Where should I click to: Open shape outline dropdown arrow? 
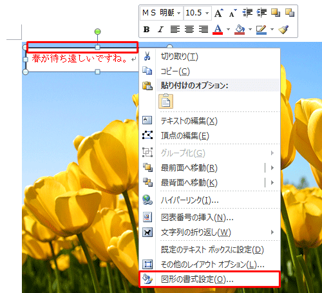[x=272, y=30]
